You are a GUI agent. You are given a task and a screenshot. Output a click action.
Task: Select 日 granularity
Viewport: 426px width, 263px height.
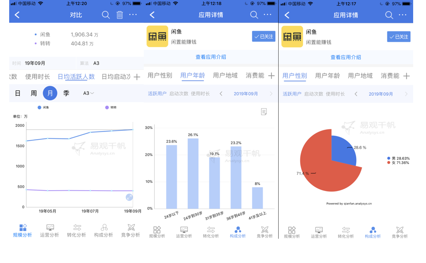click(17, 93)
